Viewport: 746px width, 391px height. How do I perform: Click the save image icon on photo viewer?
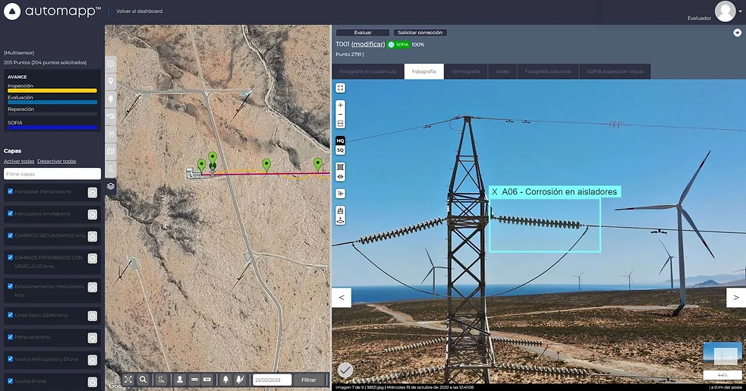pos(340,211)
